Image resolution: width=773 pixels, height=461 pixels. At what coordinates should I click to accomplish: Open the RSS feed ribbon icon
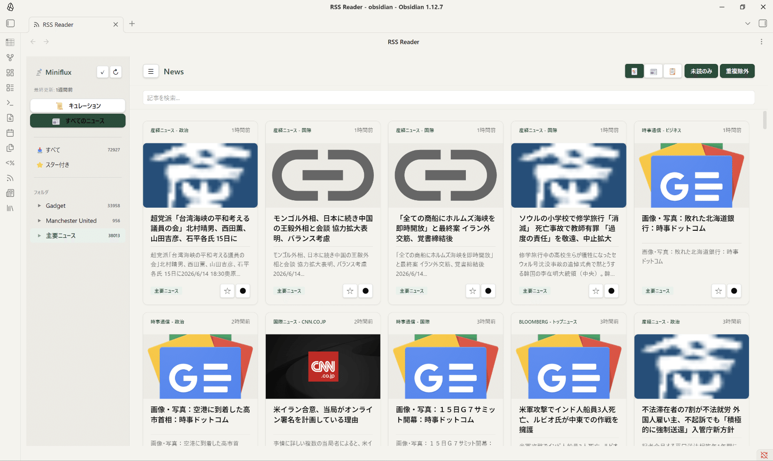point(10,178)
